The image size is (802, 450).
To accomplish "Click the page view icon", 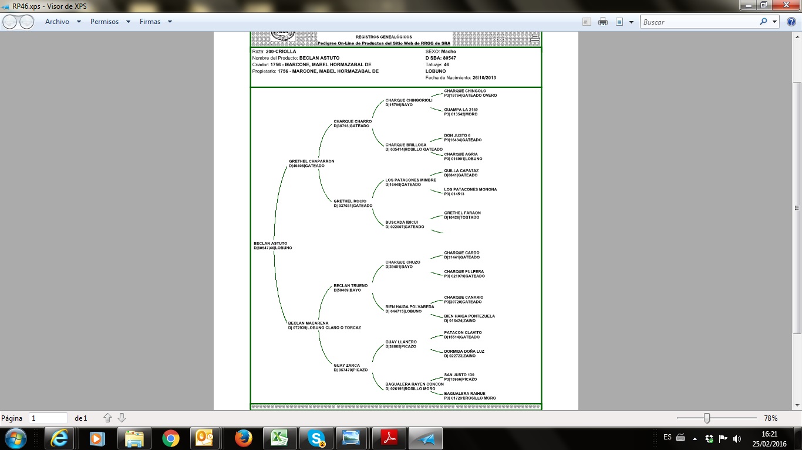I will [x=619, y=22].
